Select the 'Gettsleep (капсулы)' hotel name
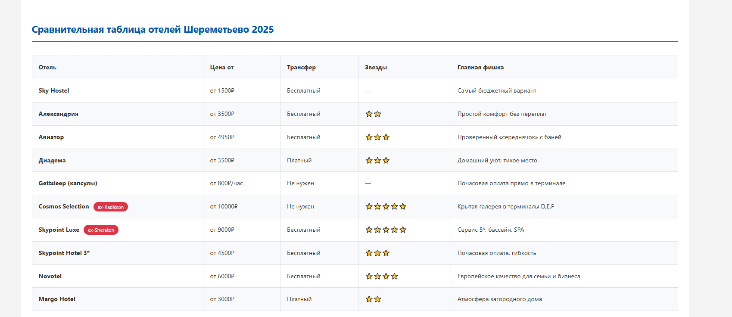Viewport: 732px width, 317px height. 68,183
